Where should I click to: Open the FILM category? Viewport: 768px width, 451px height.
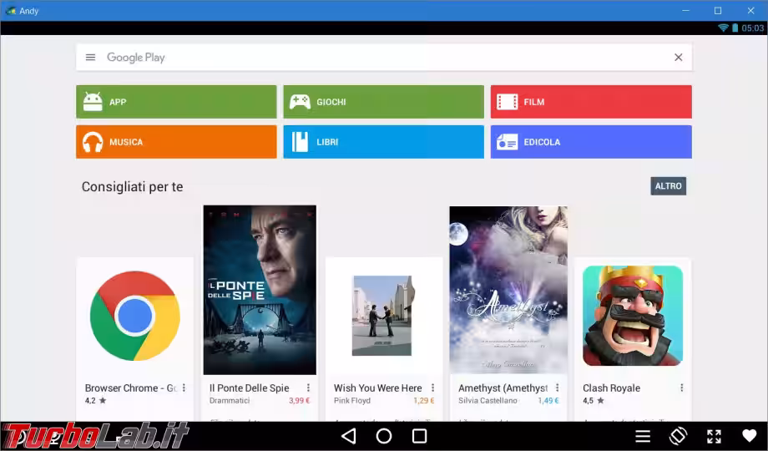click(x=591, y=102)
